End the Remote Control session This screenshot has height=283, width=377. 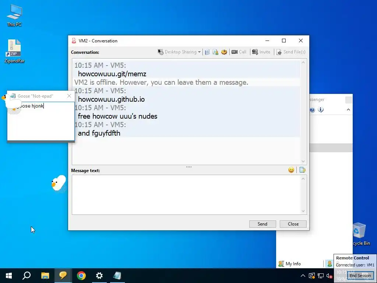360,276
